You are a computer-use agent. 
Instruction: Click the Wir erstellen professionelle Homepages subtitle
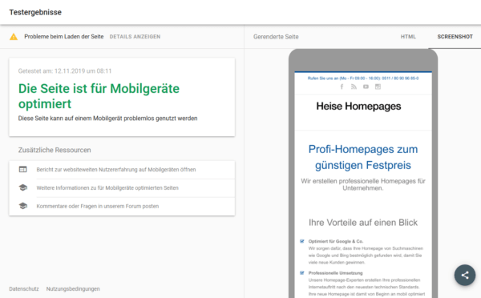(363, 184)
